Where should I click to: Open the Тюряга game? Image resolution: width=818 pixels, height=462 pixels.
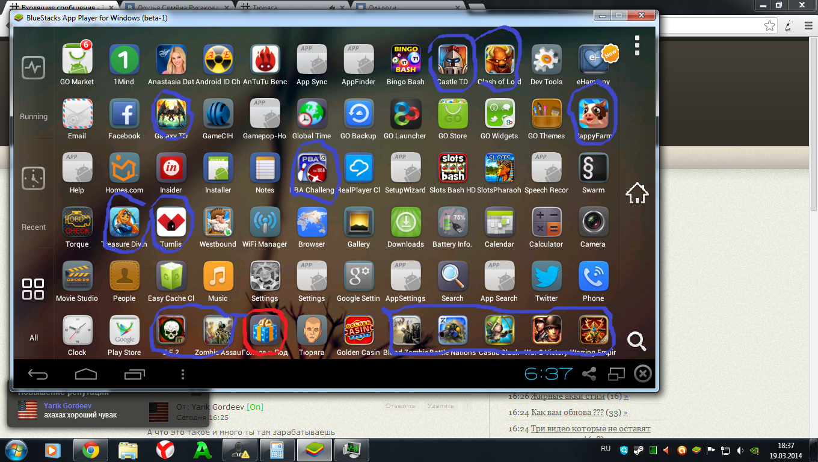(312, 330)
